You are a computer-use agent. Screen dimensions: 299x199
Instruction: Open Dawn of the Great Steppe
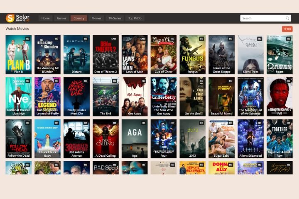pos(222,55)
